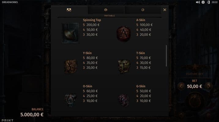Close the paytable panel
This screenshot has width=219, height=122.
pyautogui.click(x=165, y=10)
